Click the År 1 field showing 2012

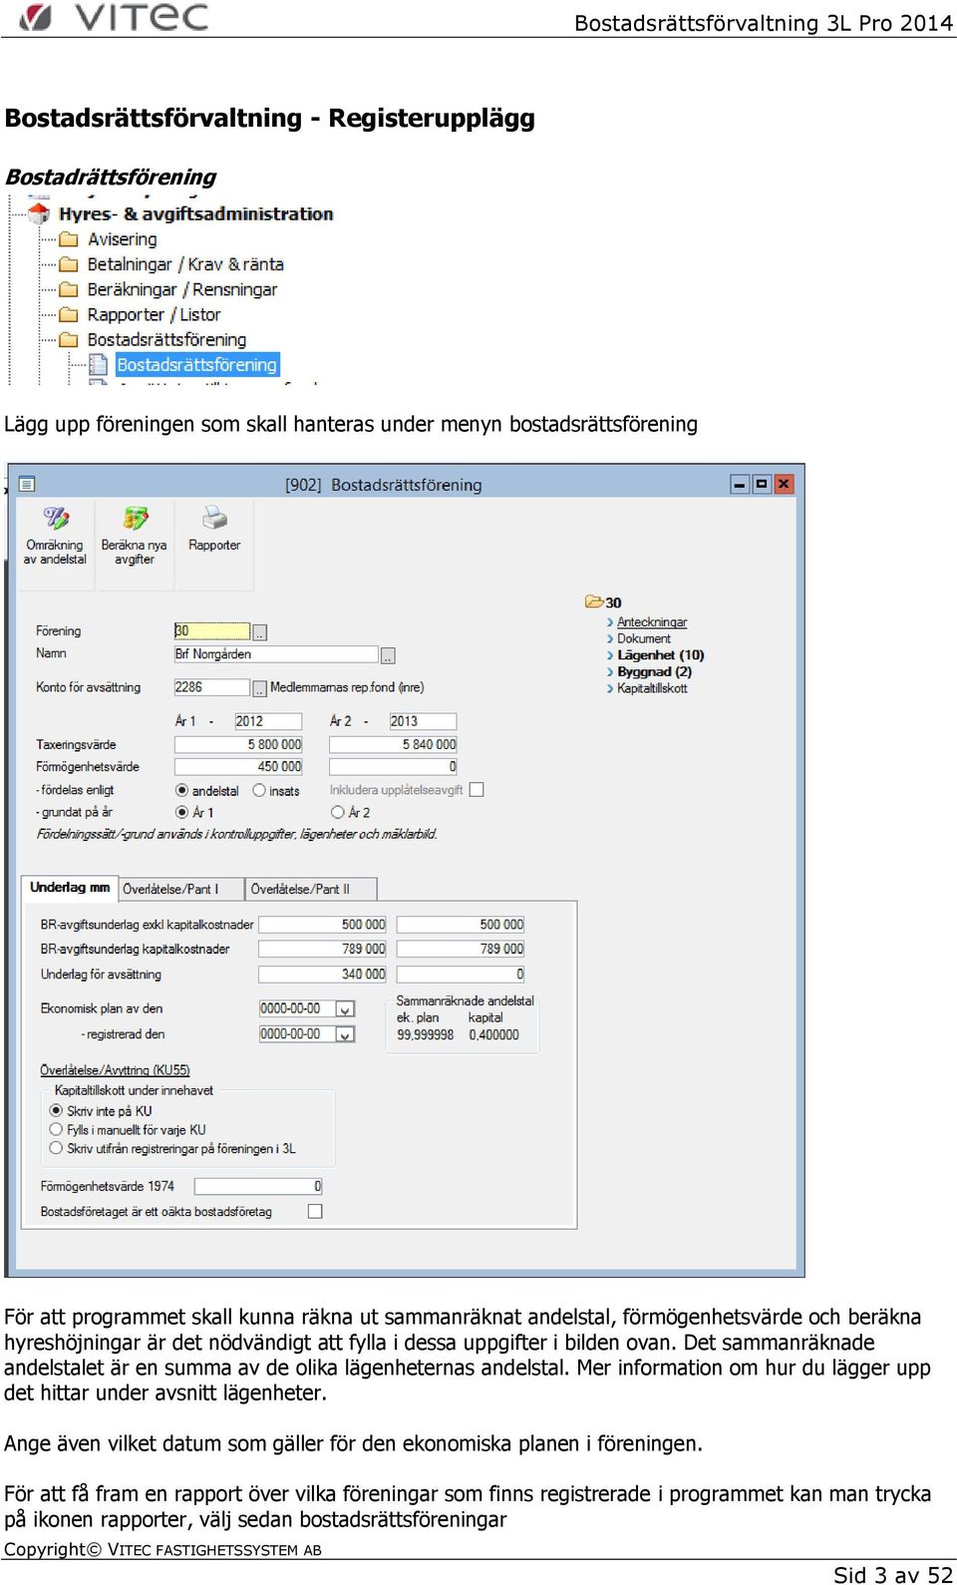coord(268,721)
